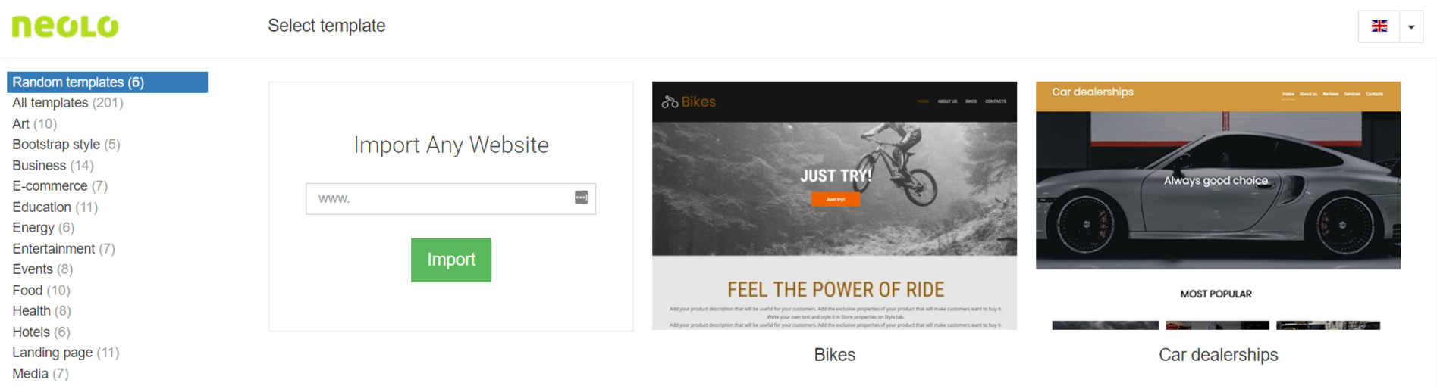
Task: Click the autofill icon in URL field
Action: (x=582, y=198)
